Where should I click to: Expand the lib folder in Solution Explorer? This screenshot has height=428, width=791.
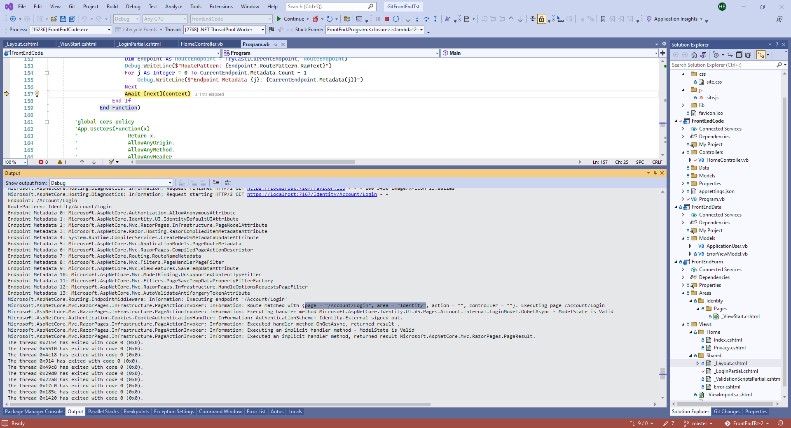(x=683, y=105)
